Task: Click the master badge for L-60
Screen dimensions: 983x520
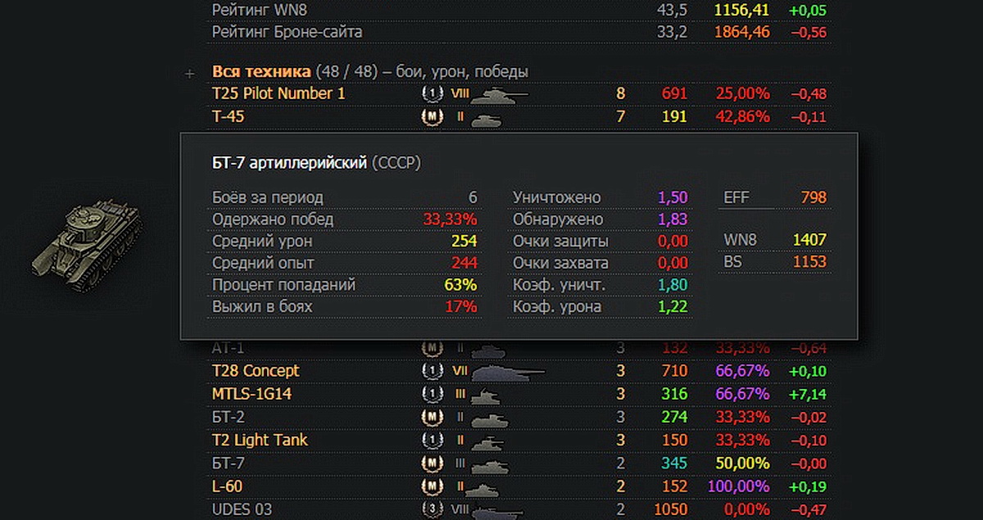Action: coord(432,486)
